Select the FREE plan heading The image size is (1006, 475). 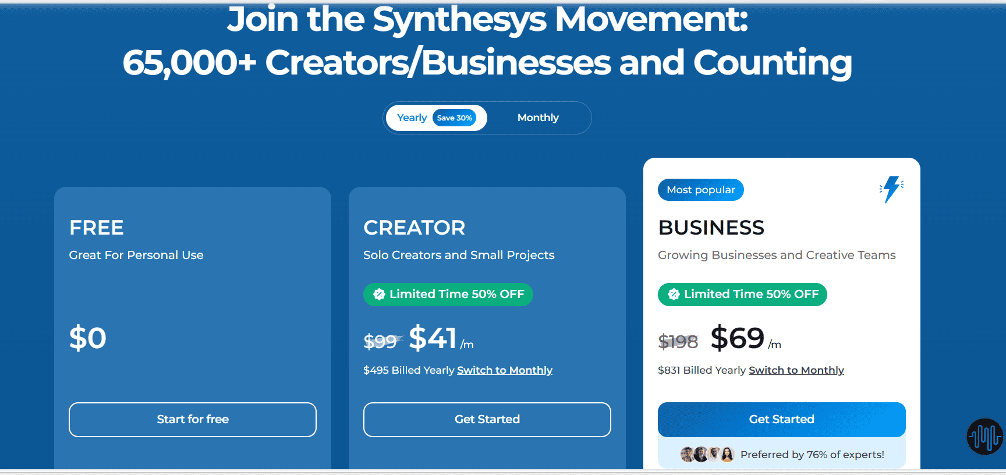(x=97, y=228)
